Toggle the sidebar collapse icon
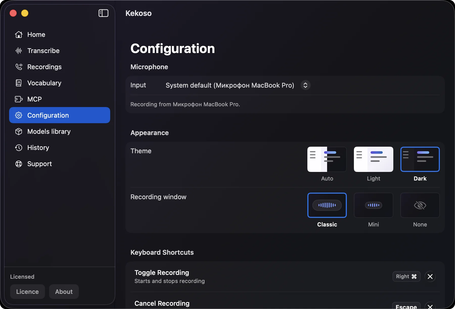Viewport: 455px width, 309px height. pyautogui.click(x=103, y=13)
